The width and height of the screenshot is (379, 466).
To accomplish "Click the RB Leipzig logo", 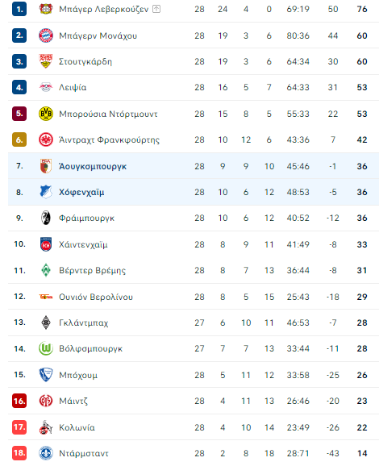I will (46, 87).
